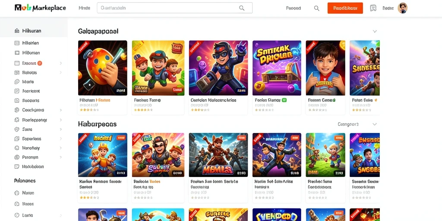Click the Soata globe icon in sidebar
Screen dimensions: 442x221
pos(17,129)
